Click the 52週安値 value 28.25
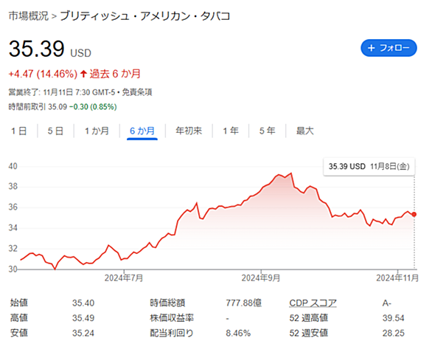Screen dimensions: 432x344 tap(393, 333)
